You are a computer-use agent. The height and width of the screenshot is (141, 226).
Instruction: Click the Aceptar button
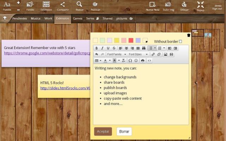(x=103, y=131)
